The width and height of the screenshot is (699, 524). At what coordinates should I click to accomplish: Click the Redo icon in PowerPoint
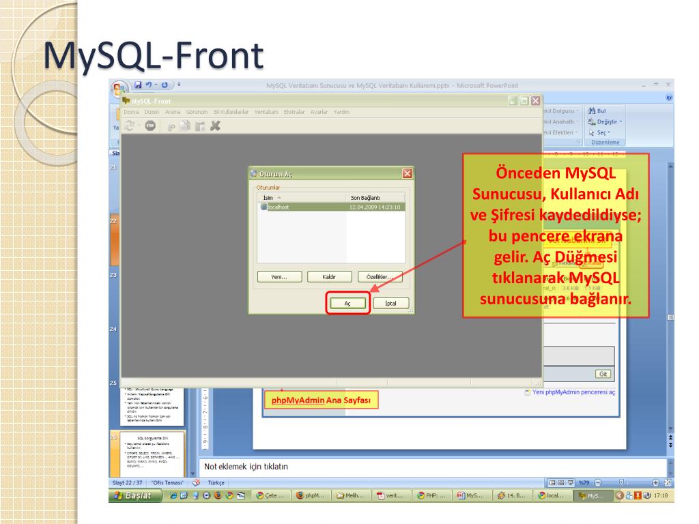pyautogui.click(x=165, y=85)
